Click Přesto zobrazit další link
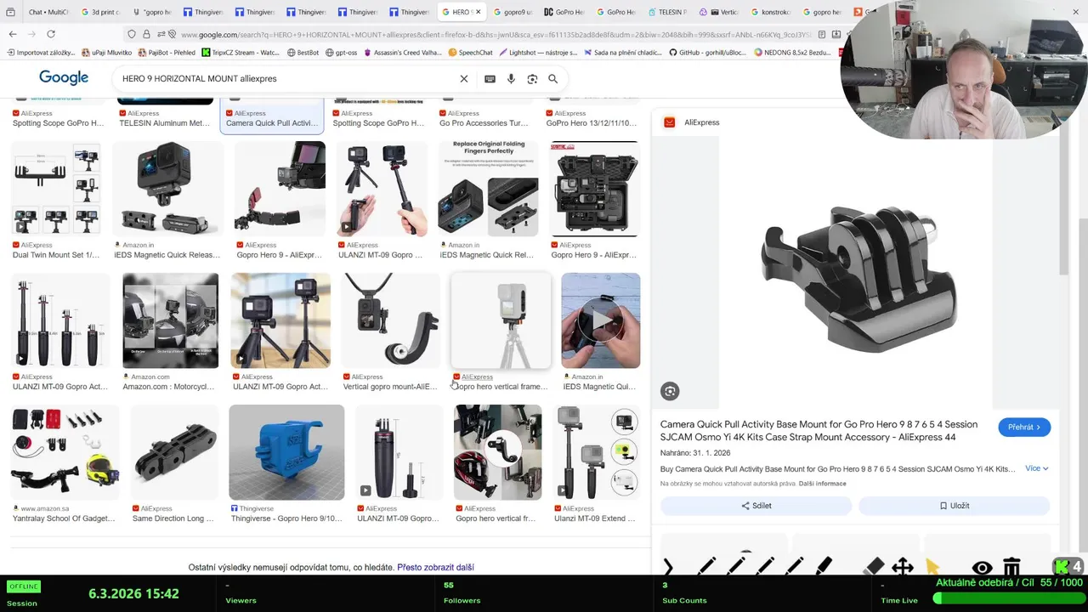Image resolution: width=1088 pixels, height=612 pixels. pyautogui.click(x=435, y=567)
